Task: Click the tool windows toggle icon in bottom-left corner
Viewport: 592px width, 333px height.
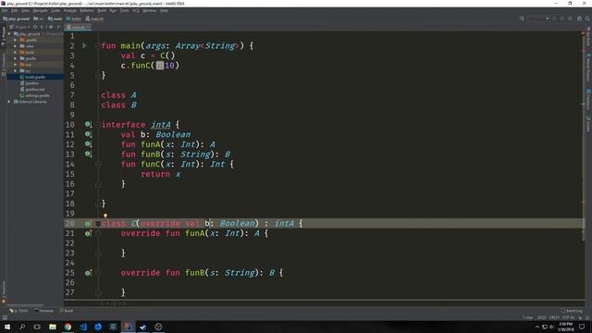Action: (5, 317)
